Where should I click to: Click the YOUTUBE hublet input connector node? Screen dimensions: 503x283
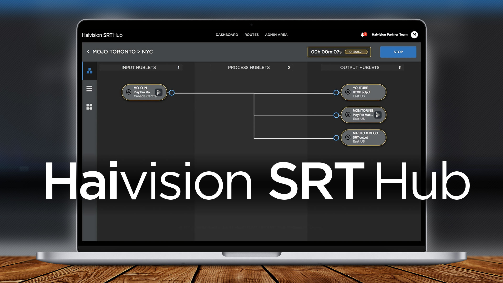336,92
